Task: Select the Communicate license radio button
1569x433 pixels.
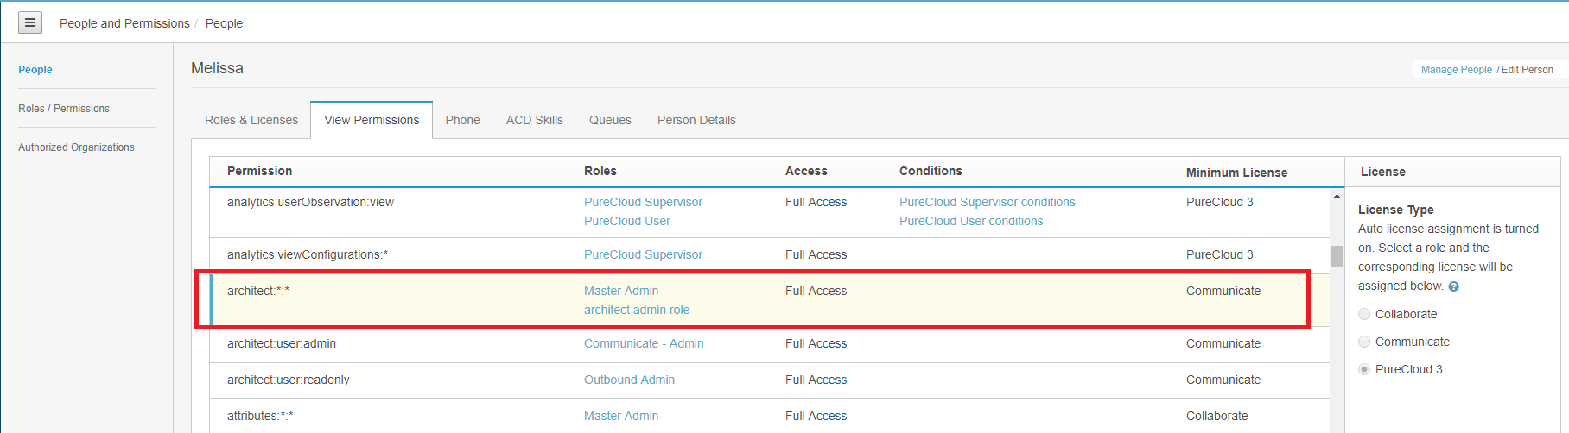Action: (1364, 342)
